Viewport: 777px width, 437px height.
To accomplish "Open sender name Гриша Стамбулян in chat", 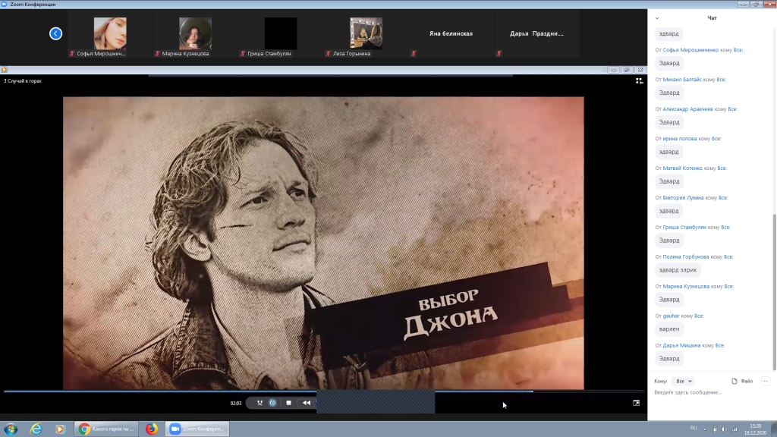I will click(684, 228).
